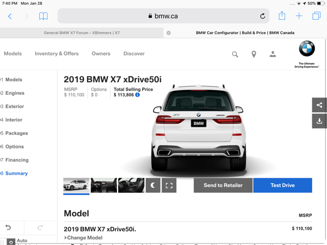Screen dimensions: 327x245
Task: Click the info icon beside selling price
Action: click(x=137, y=95)
